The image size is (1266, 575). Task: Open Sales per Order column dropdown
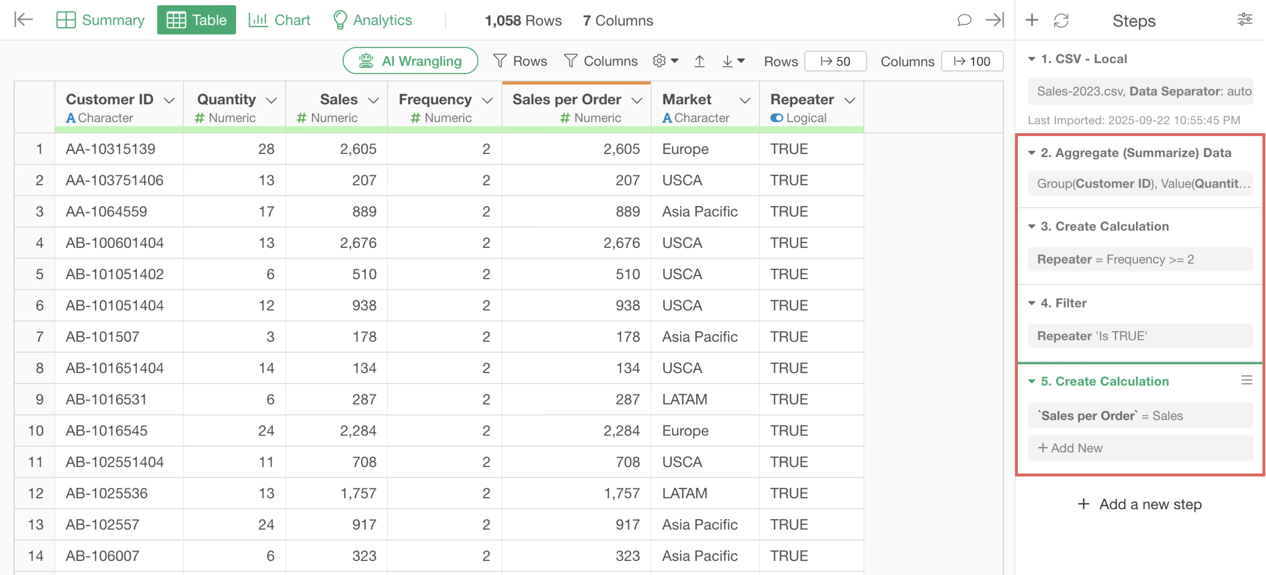(637, 100)
